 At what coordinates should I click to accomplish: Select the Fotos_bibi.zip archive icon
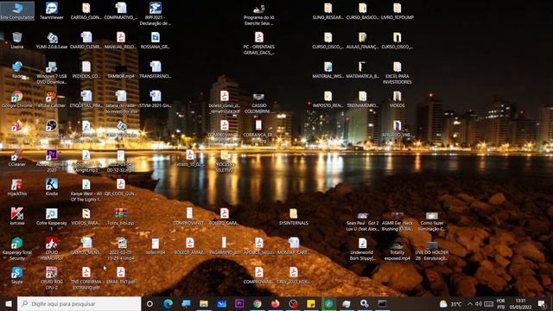121,217
